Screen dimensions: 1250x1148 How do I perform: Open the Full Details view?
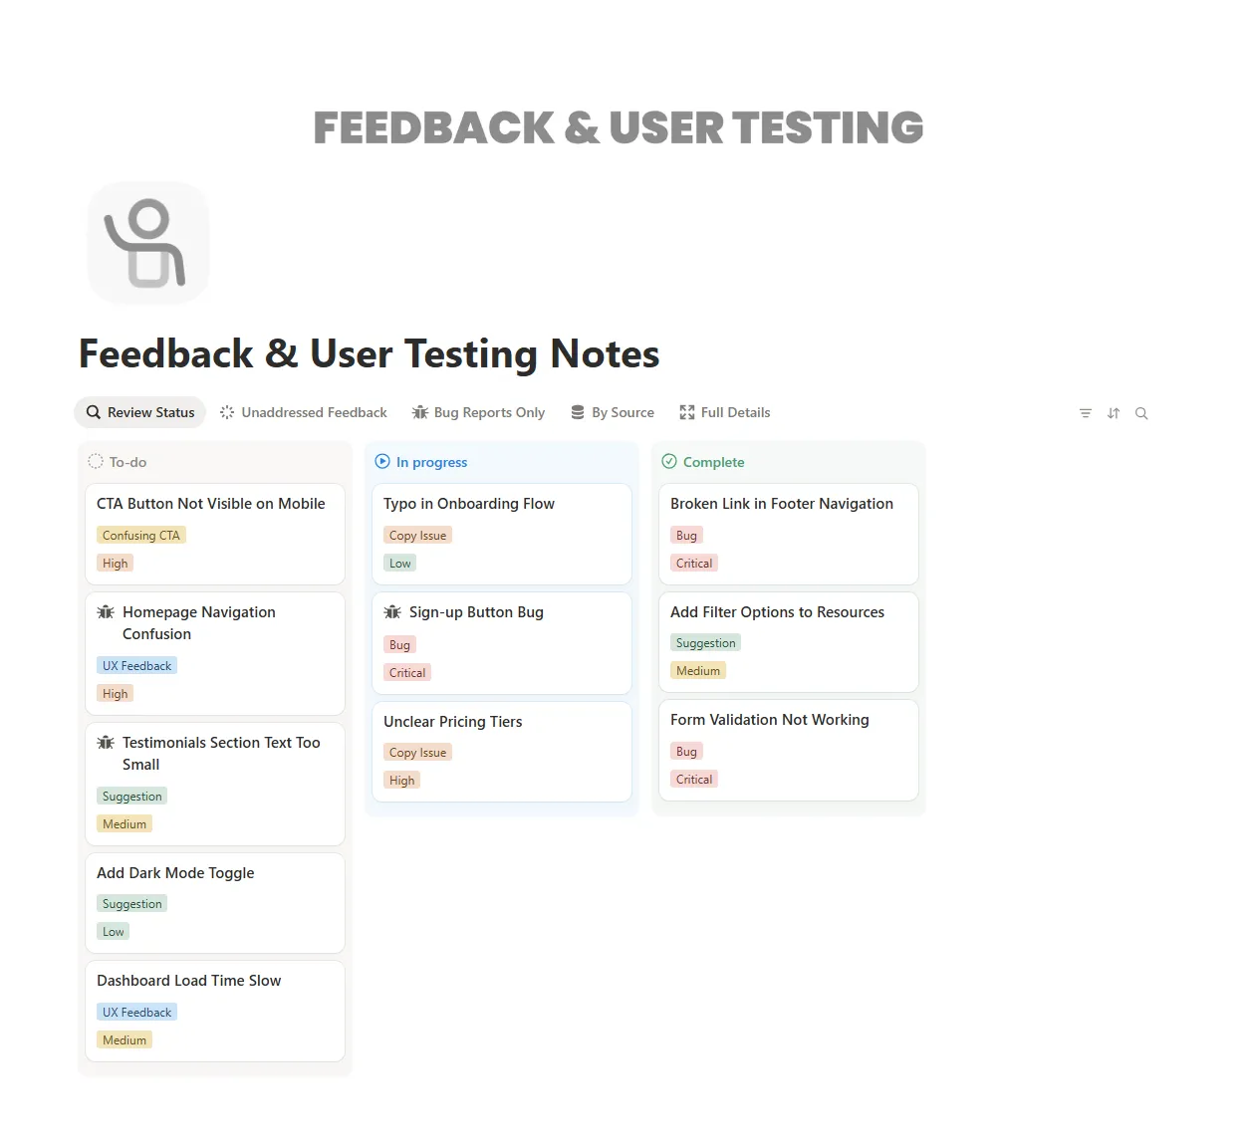[x=724, y=412]
